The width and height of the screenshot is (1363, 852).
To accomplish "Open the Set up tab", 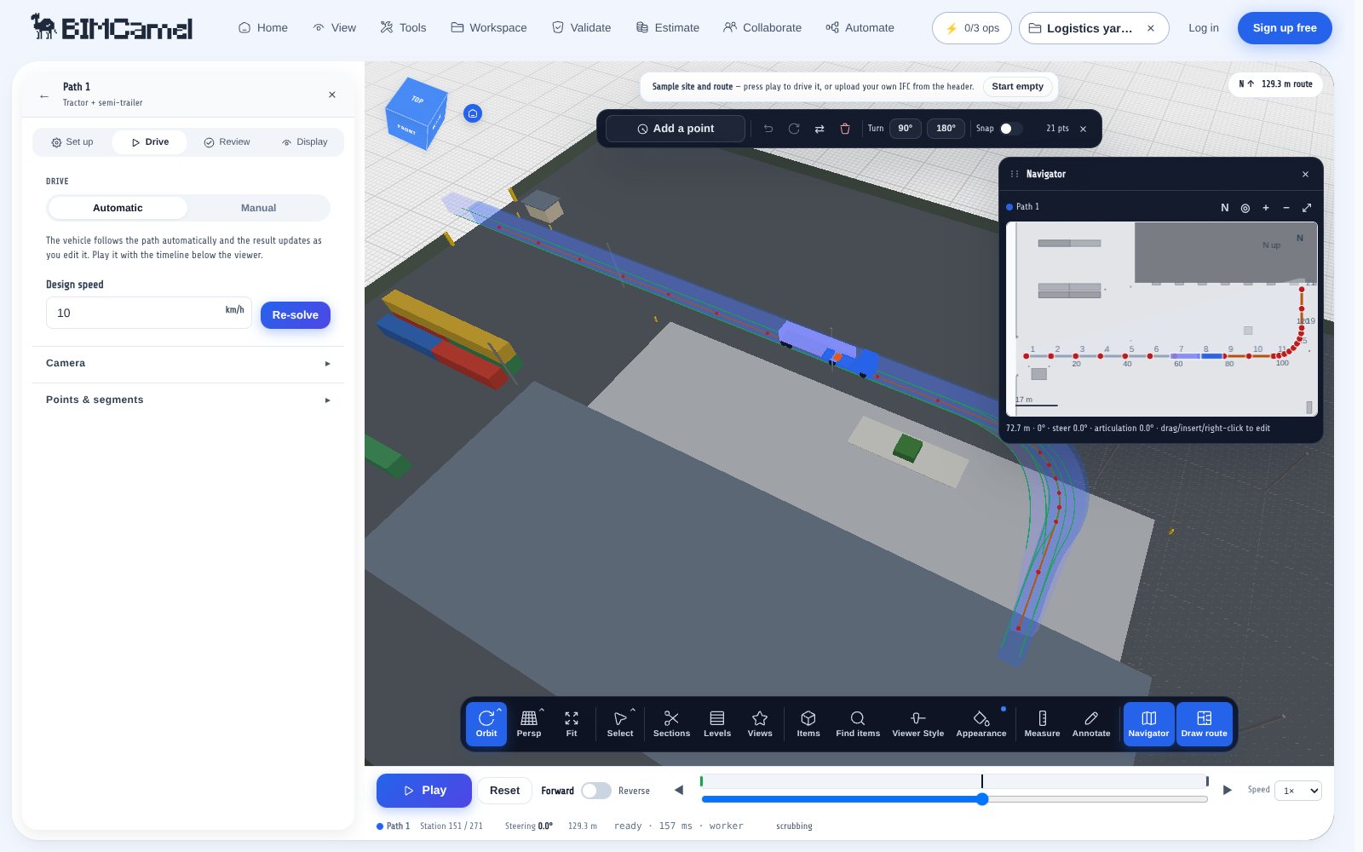I will 72,142.
